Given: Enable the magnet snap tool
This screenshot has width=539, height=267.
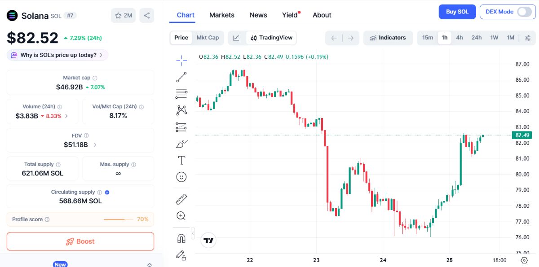Looking at the screenshot, I should click(x=181, y=238).
